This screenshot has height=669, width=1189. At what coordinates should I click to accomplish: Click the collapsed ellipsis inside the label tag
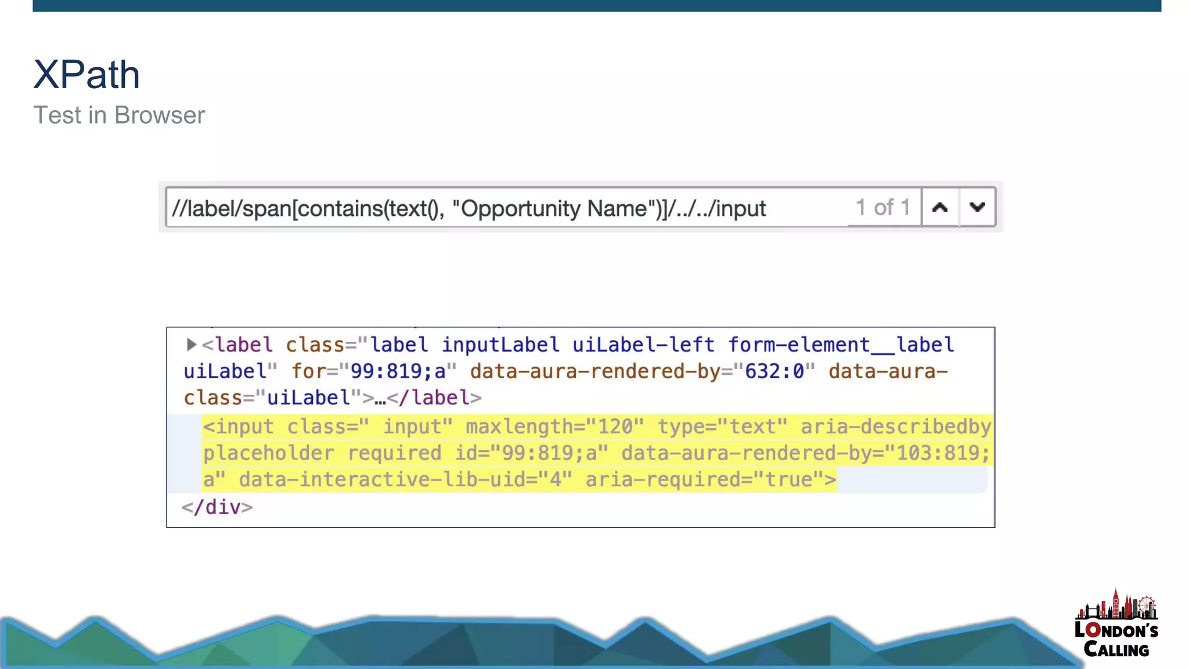coord(380,399)
